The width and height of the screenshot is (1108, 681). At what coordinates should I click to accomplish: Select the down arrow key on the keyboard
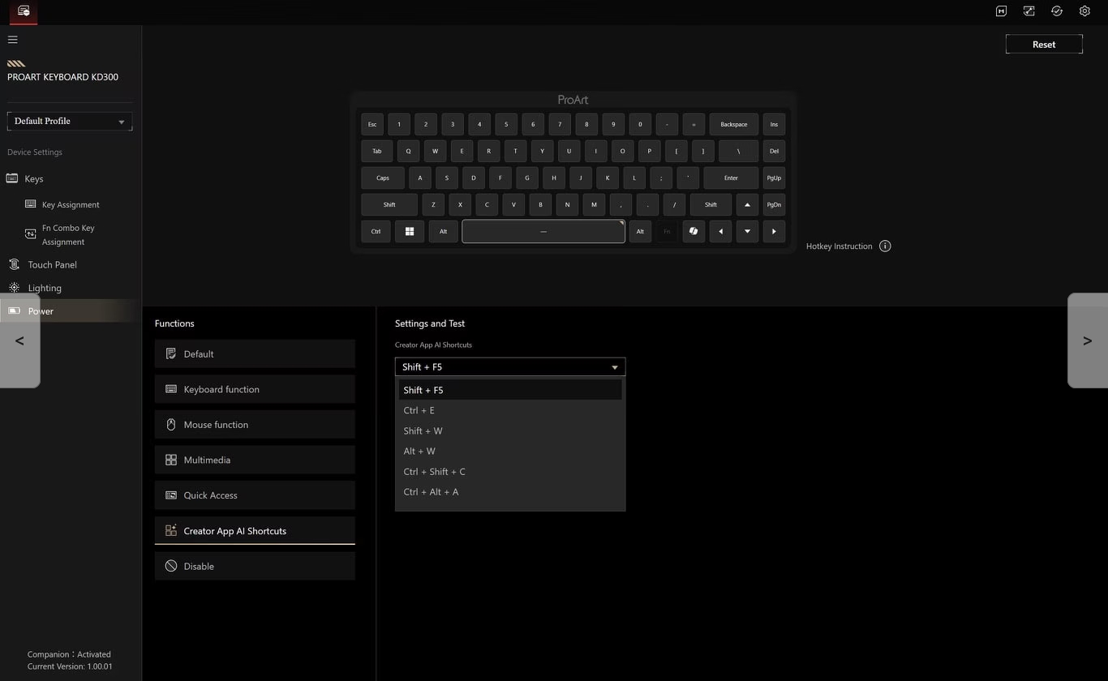tap(747, 232)
